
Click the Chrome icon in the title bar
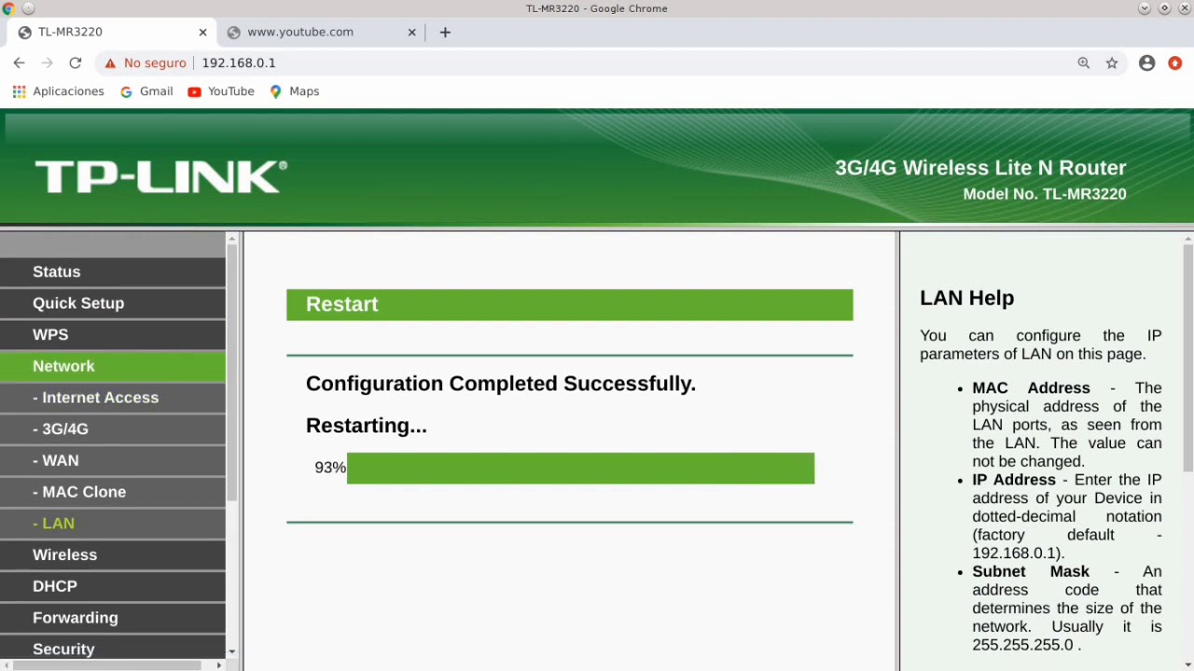tap(8, 8)
